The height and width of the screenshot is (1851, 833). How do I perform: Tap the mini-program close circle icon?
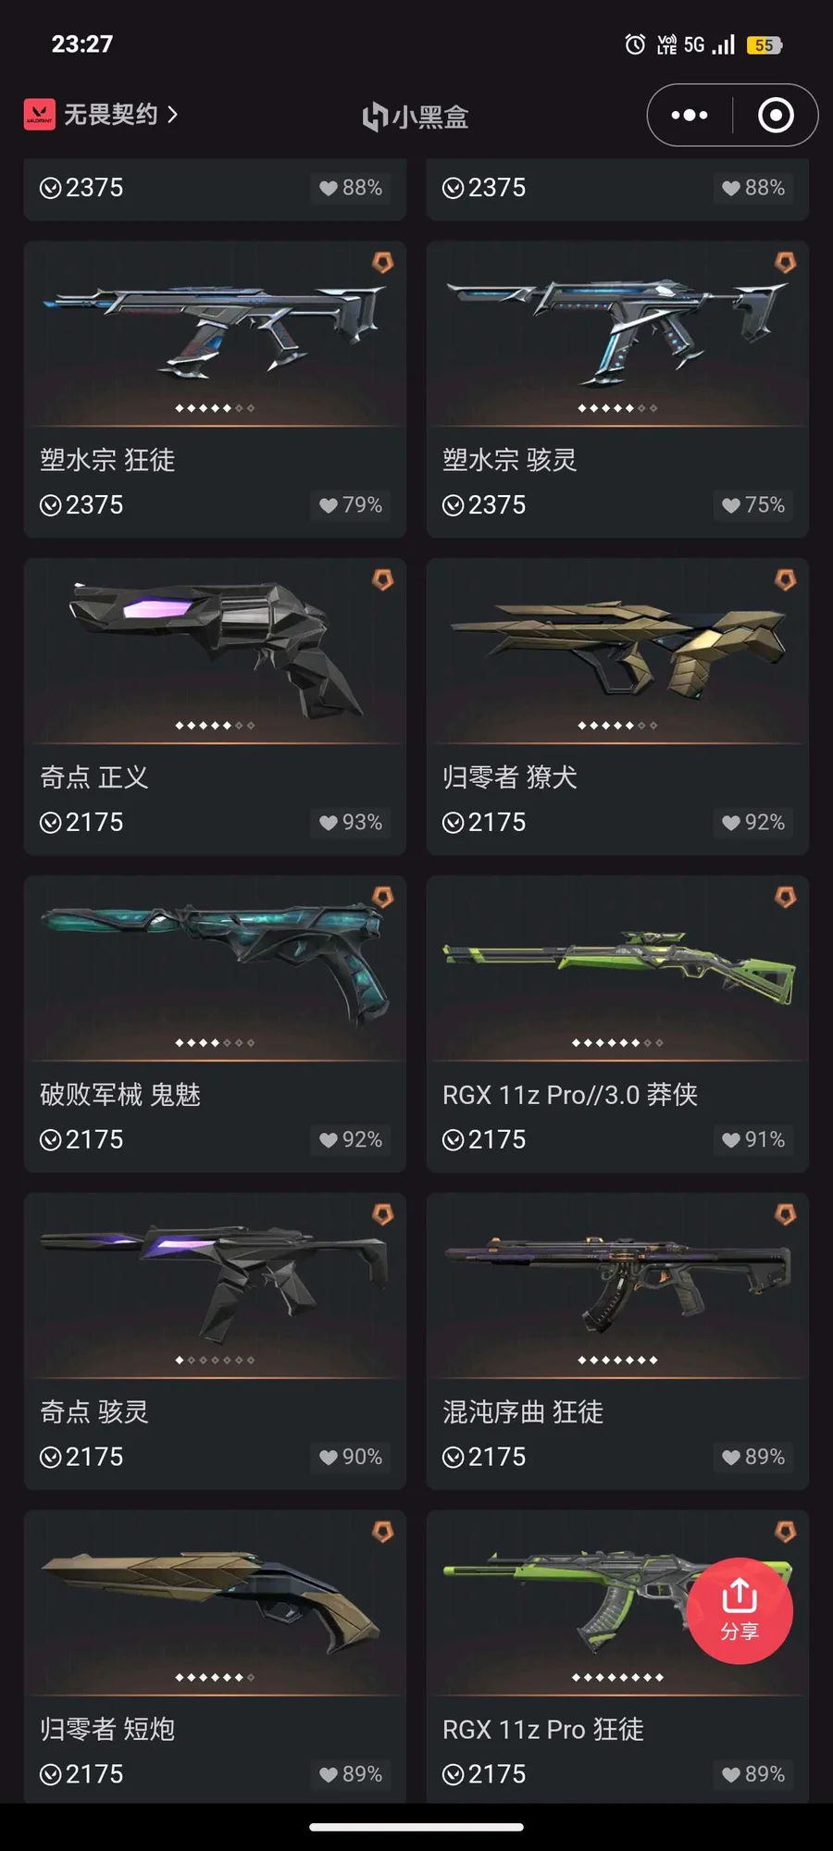pyautogui.click(x=776, y=116)
